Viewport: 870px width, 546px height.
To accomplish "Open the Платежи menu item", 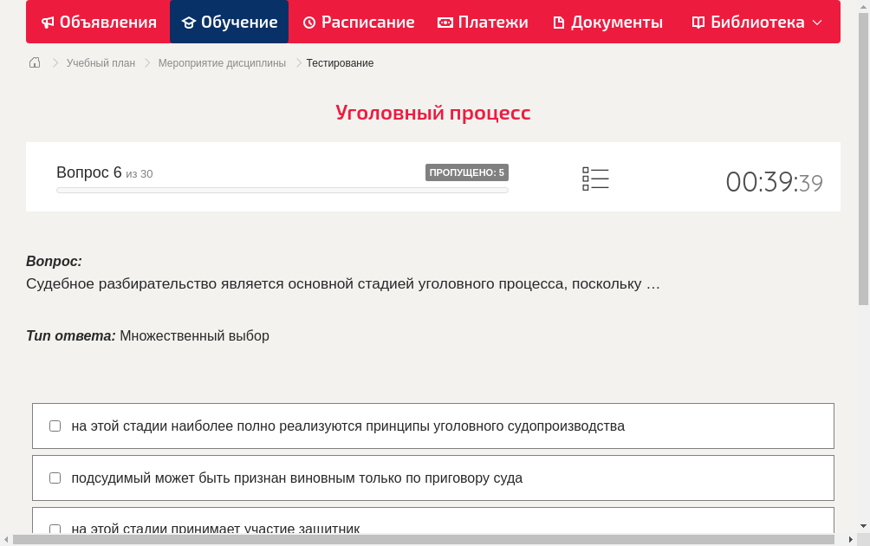I will click(x=483, y=22).
